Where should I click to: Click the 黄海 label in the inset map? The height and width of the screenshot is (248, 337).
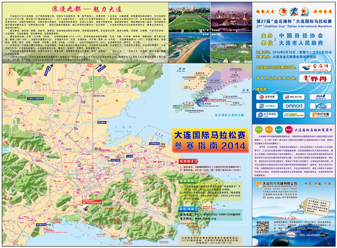pos(245,91)
